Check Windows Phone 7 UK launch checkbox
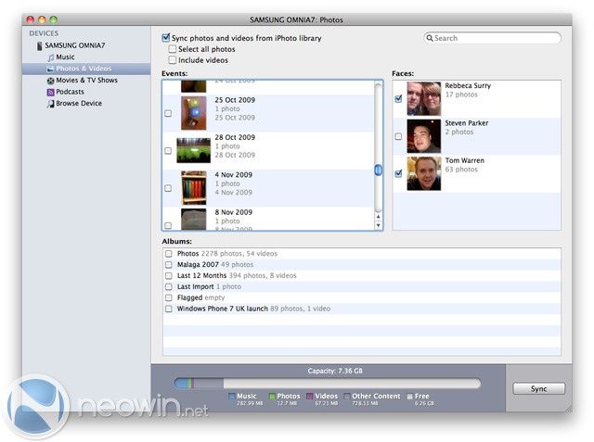Viewport: 594px width, 442px height. click(x=169, y=309)
